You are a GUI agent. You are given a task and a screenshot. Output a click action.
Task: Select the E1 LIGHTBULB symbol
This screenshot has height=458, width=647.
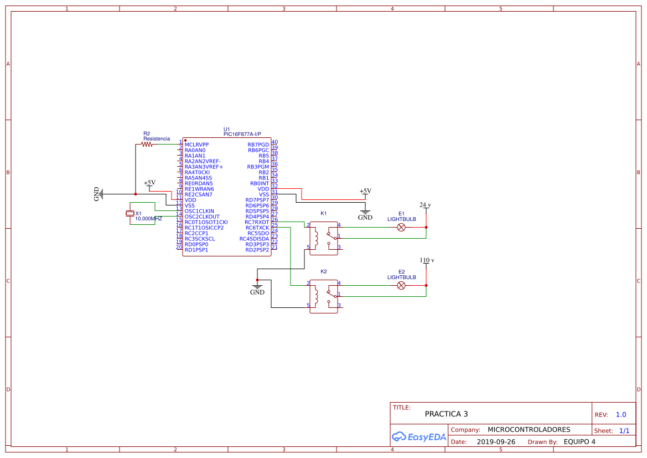click(x=401, y=227)
